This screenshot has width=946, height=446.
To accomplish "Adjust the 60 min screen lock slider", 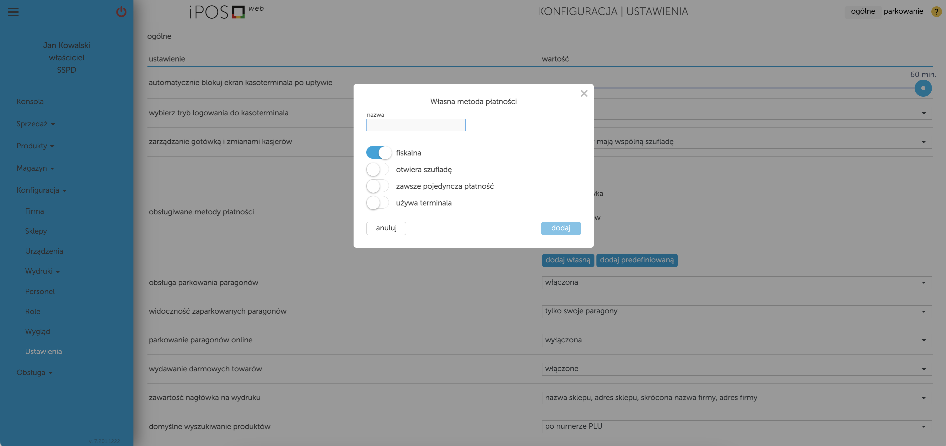I will pyautogui.click(x=923, y=88).
